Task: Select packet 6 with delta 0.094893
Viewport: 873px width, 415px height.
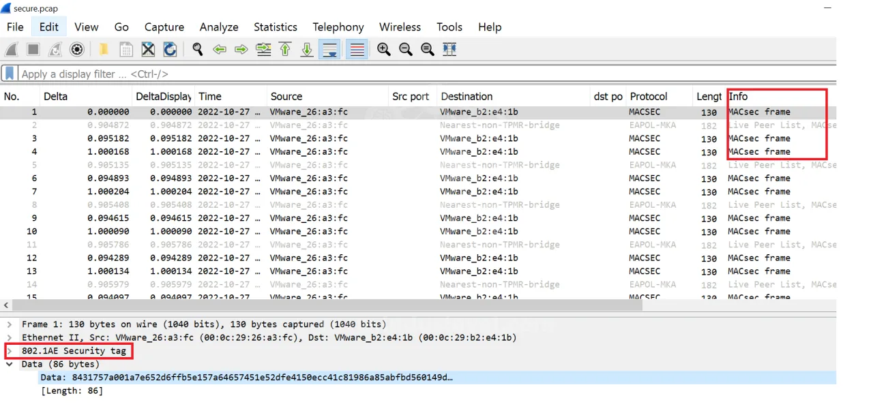Action: pyautogui.click(x=418, y=179)
